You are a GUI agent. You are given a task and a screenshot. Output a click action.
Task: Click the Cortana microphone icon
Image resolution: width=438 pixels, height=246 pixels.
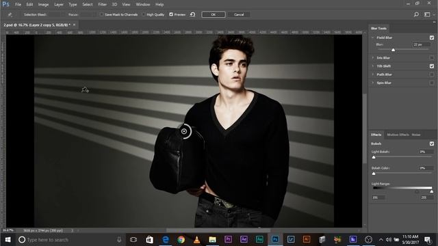[x=119, y=240]
